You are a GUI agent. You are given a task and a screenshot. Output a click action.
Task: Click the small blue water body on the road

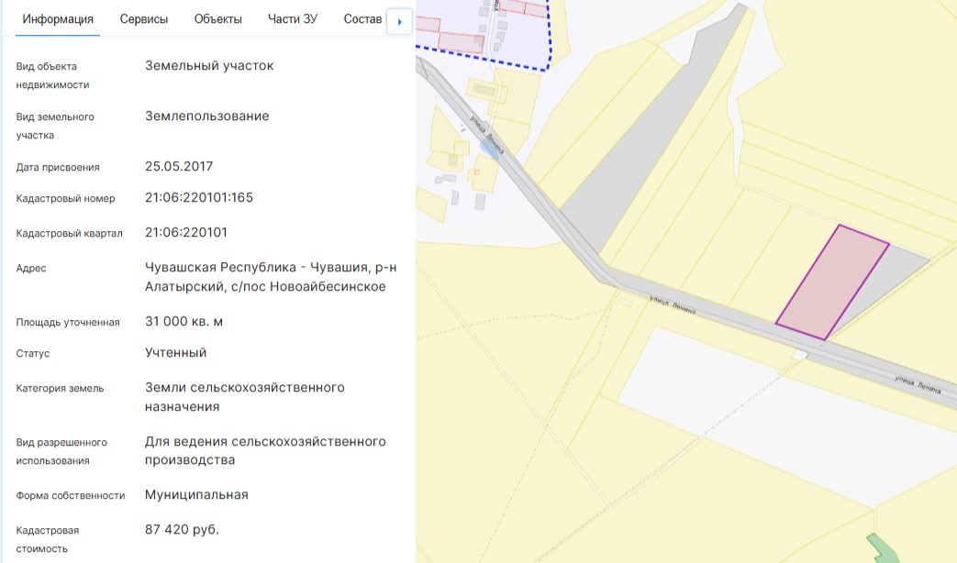point(489,149)
